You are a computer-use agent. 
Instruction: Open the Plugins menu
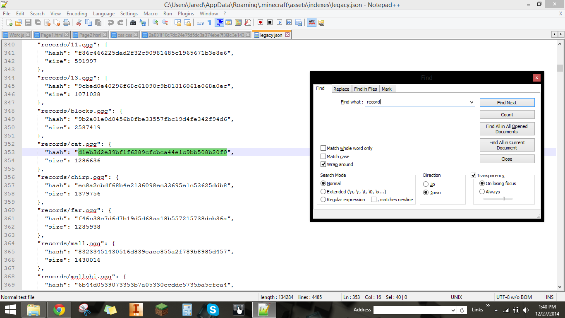point(186,14)
